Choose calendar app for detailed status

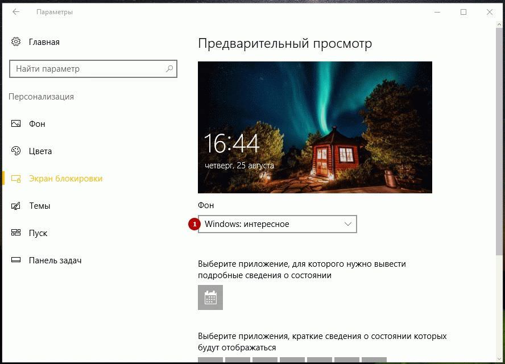210,297
